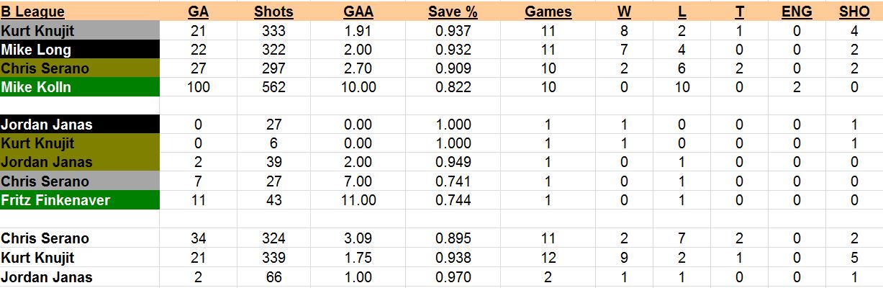
Task: Select the GAA column header
Action: (359, 12)
